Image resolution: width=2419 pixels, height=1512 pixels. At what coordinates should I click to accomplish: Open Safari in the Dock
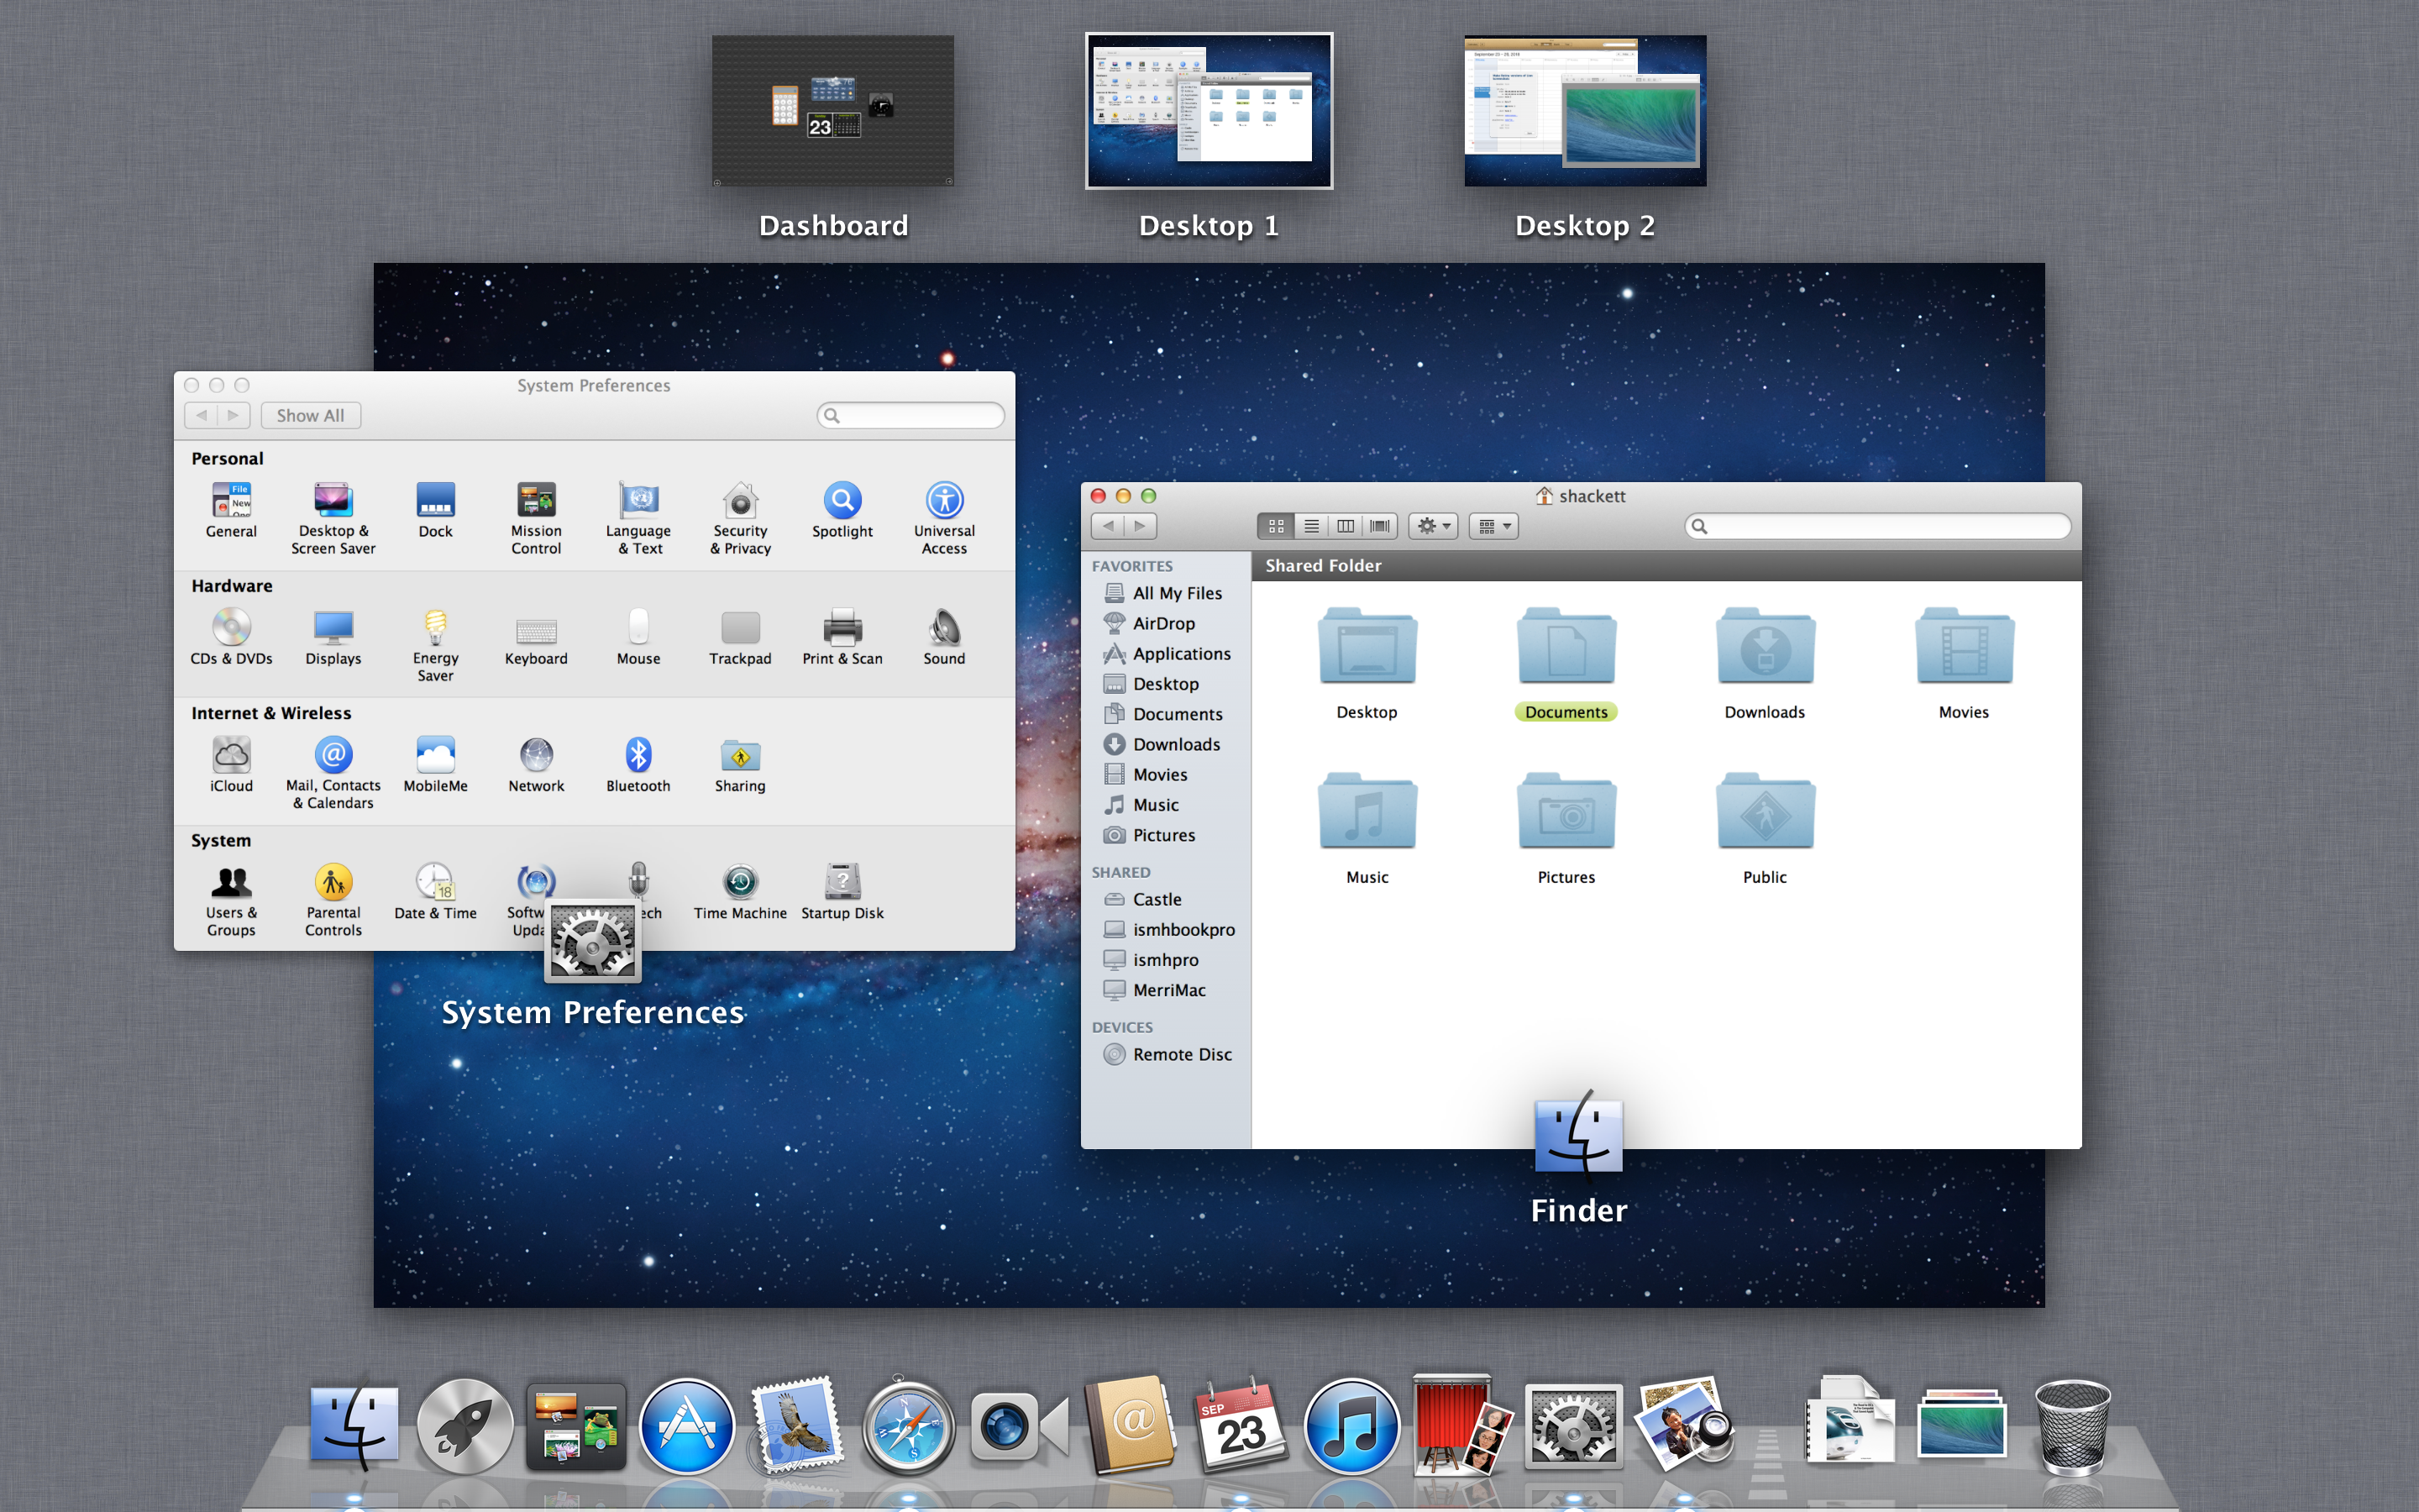(908, 1427)
